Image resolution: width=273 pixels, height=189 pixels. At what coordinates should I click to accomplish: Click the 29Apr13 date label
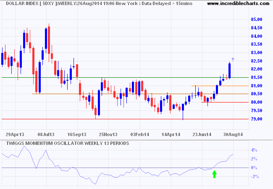pyautogui.click(x=15, y=134)
